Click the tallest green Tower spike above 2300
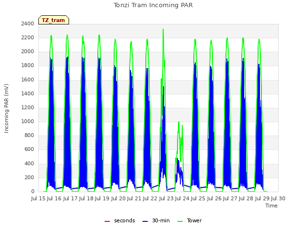 click(x=163, y=30)
